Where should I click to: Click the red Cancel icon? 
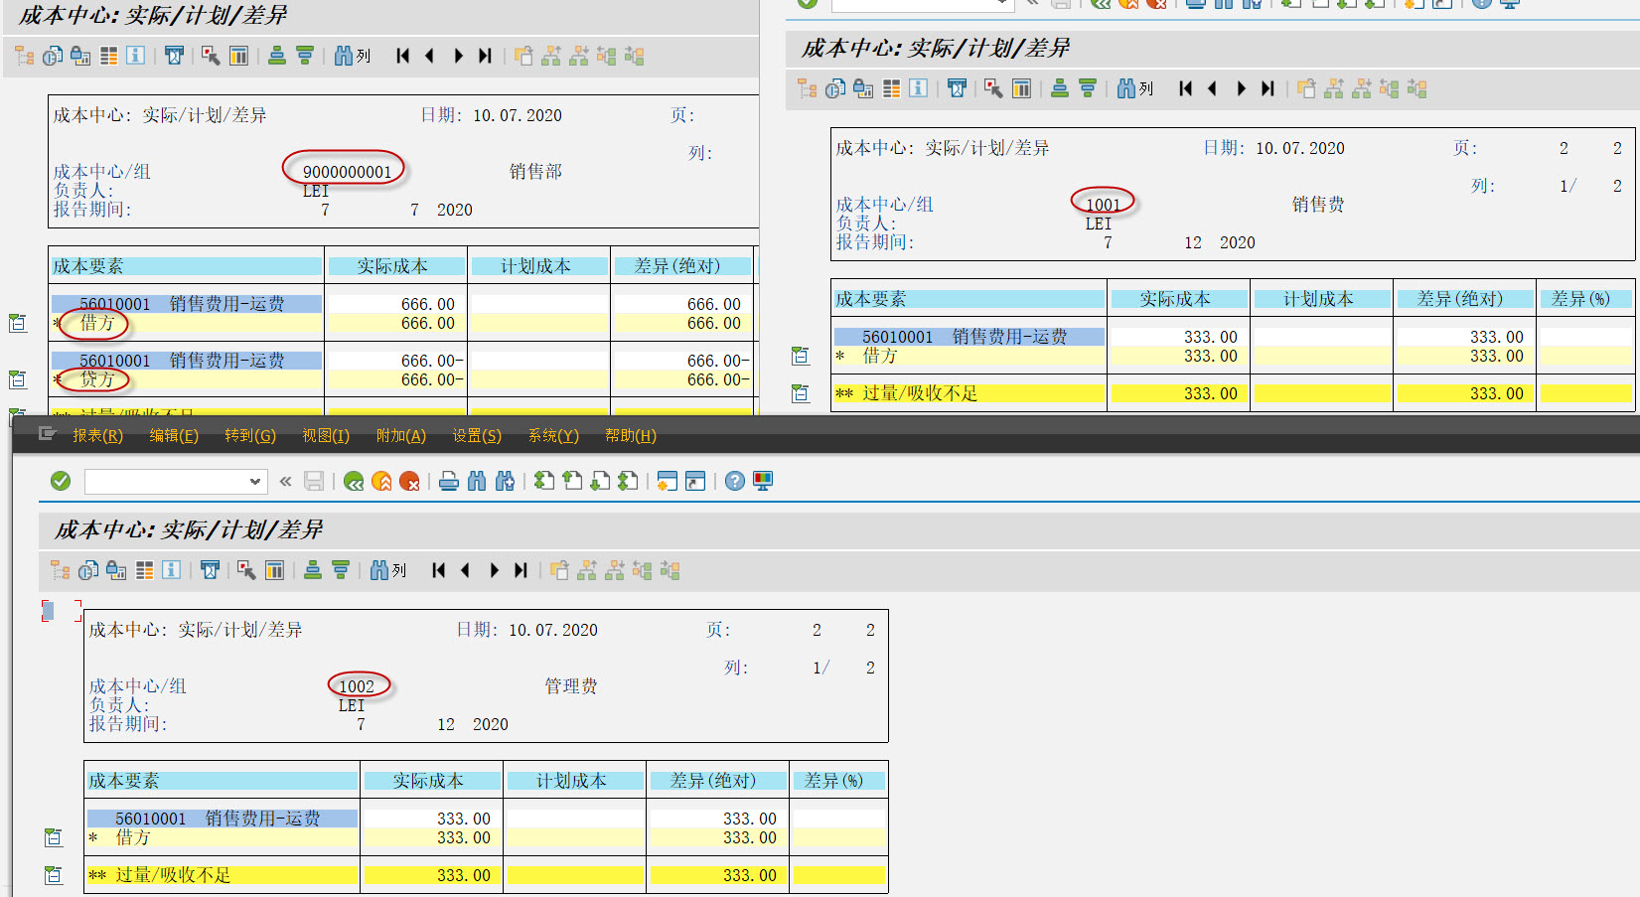point(408,481)
